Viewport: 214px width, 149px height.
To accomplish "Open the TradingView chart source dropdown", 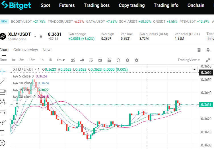I will (x=189, y=60).
